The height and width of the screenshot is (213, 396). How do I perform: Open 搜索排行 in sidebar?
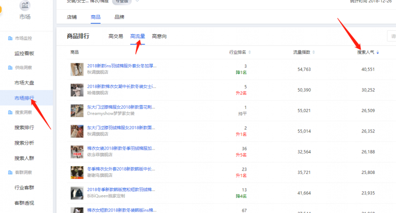24,128
